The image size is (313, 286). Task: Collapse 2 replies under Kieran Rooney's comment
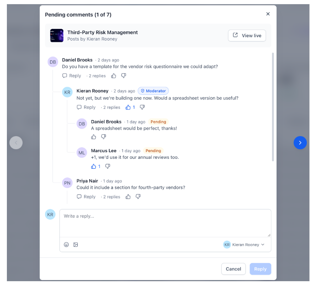click(x=112, y=107)
